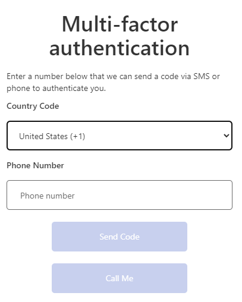The image size is (242, 302).
Task: Focus the Phone number input field
Action: (x=120, y=195)
